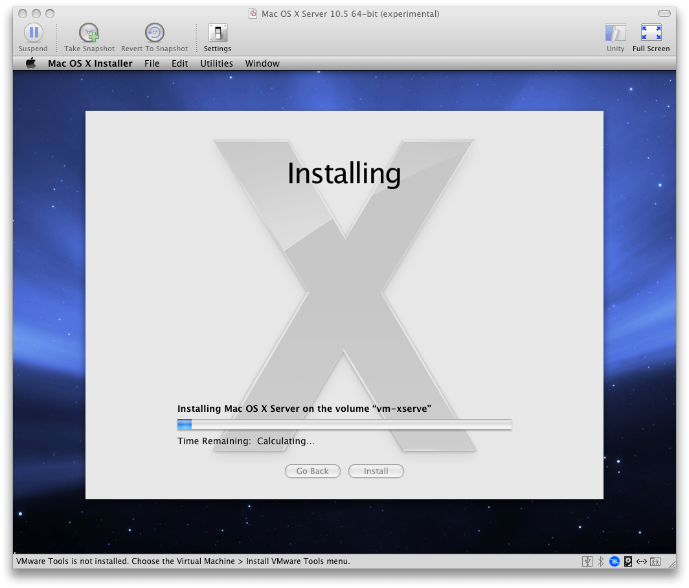Open the Utilities menu
The height and width of the screenshot is (588, 689).
coord(217,63)
